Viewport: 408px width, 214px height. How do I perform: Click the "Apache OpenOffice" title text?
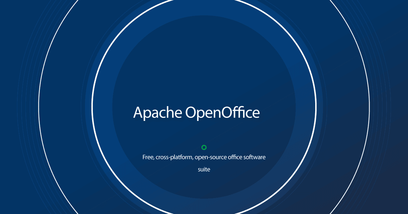(x=196, y=113)
